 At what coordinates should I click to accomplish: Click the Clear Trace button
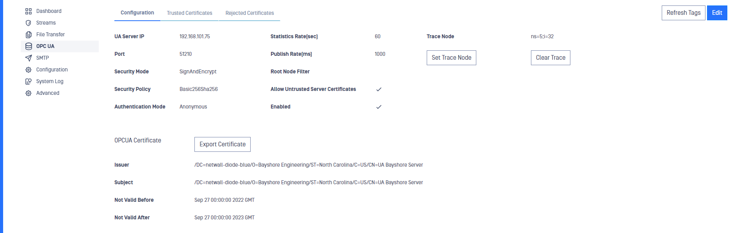[550, 58]
